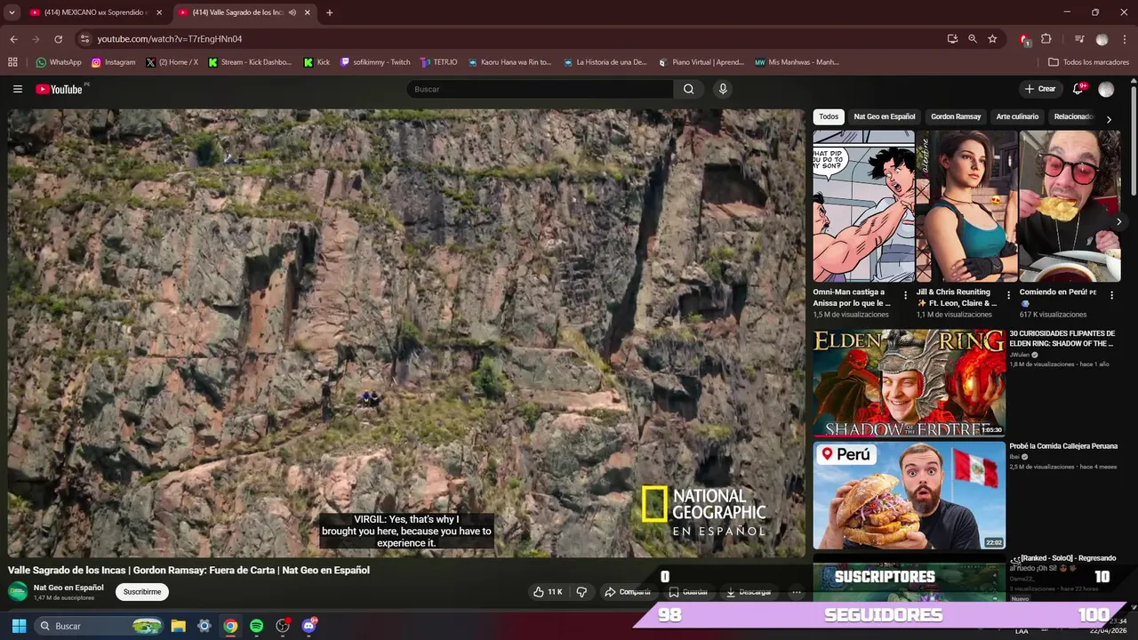Bookmark this page with the star icon

point(992,39)
